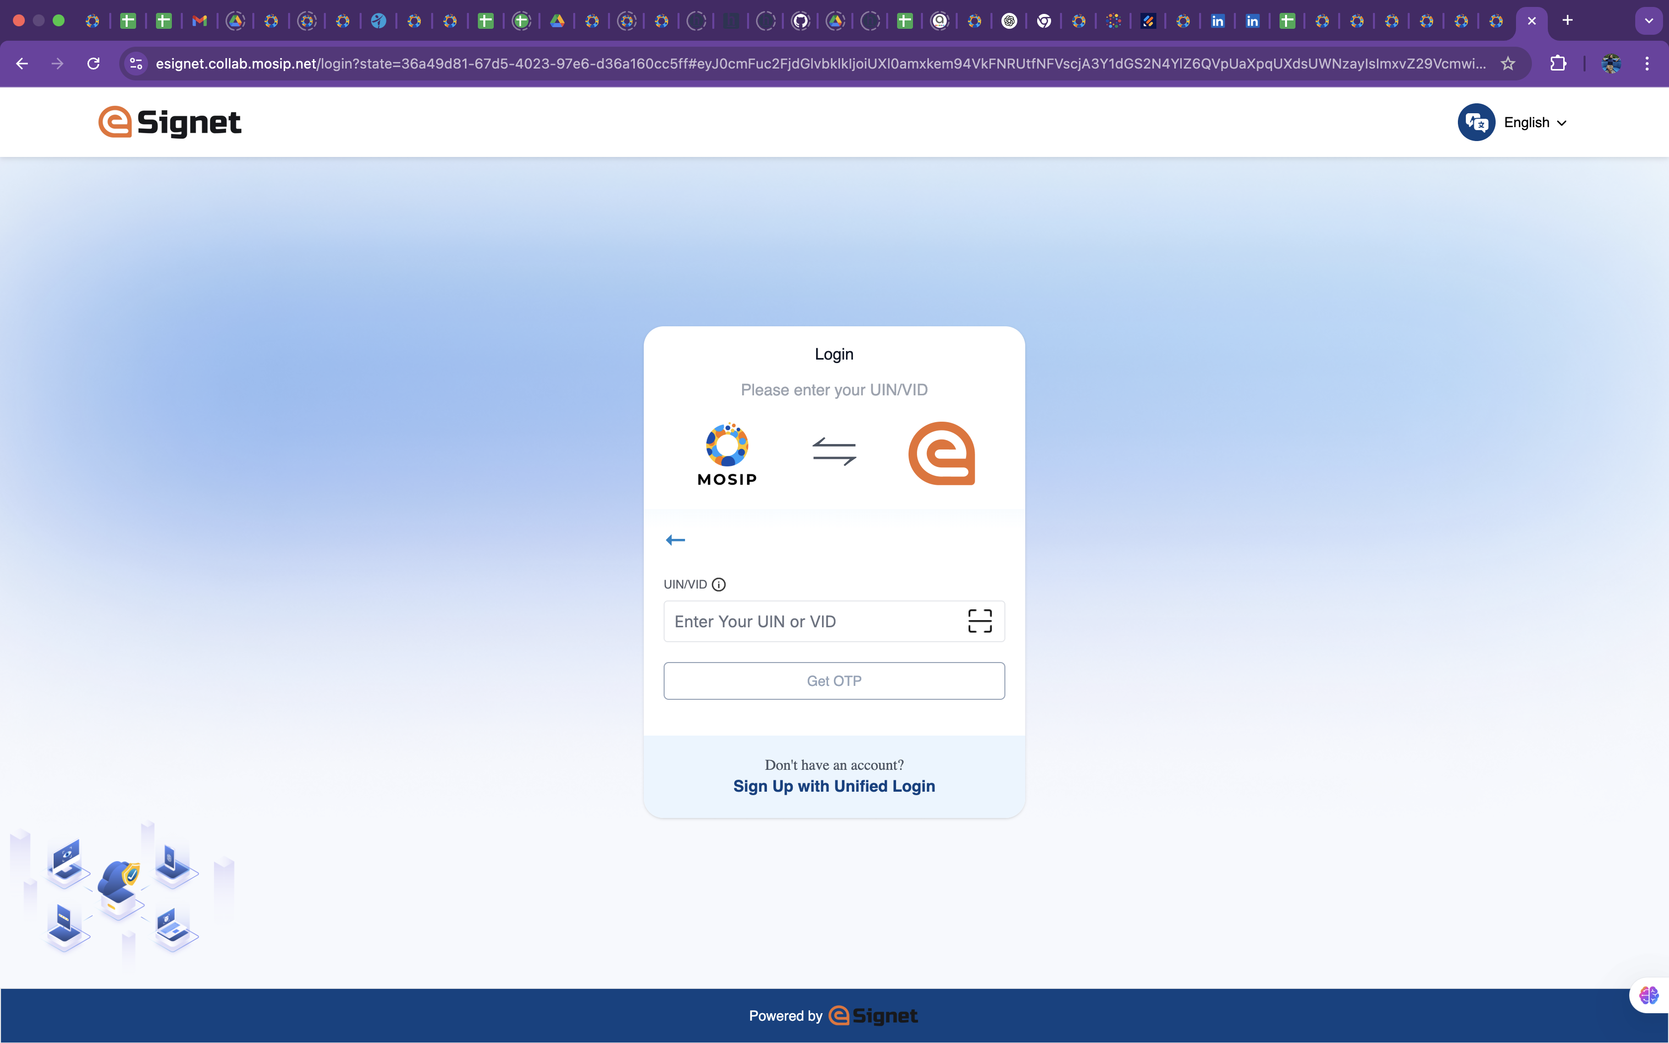
Task: Click the Chrome profile avatar
Action: tap(1610, 64)
